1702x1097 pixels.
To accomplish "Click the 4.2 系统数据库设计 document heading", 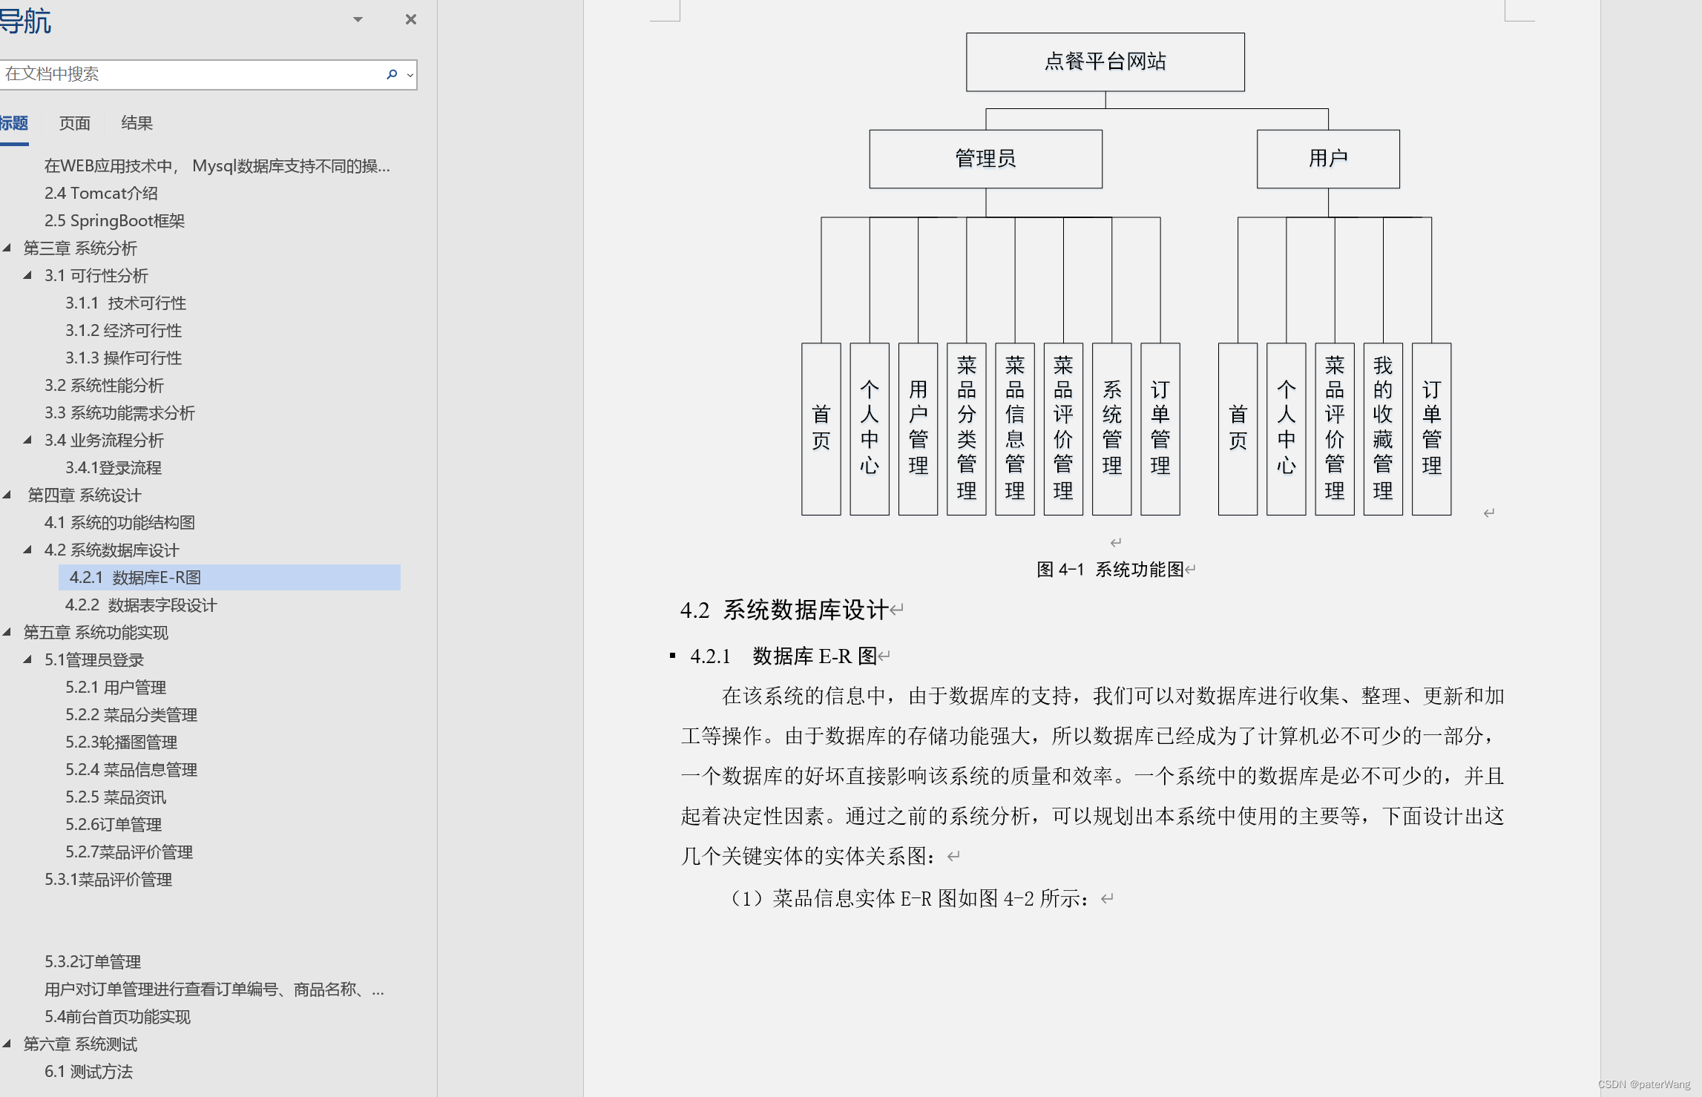I will pyautogui.click(x=784, y=610).
